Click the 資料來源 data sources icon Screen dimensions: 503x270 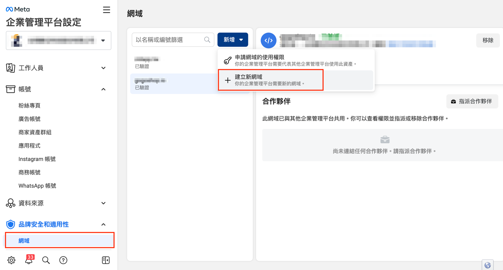click(x=10, y=203)
